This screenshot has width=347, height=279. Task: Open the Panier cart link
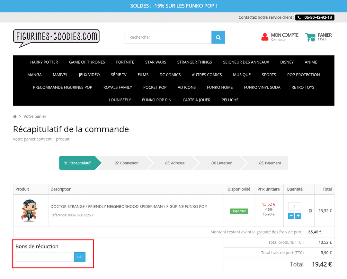[x=325, y=37]
